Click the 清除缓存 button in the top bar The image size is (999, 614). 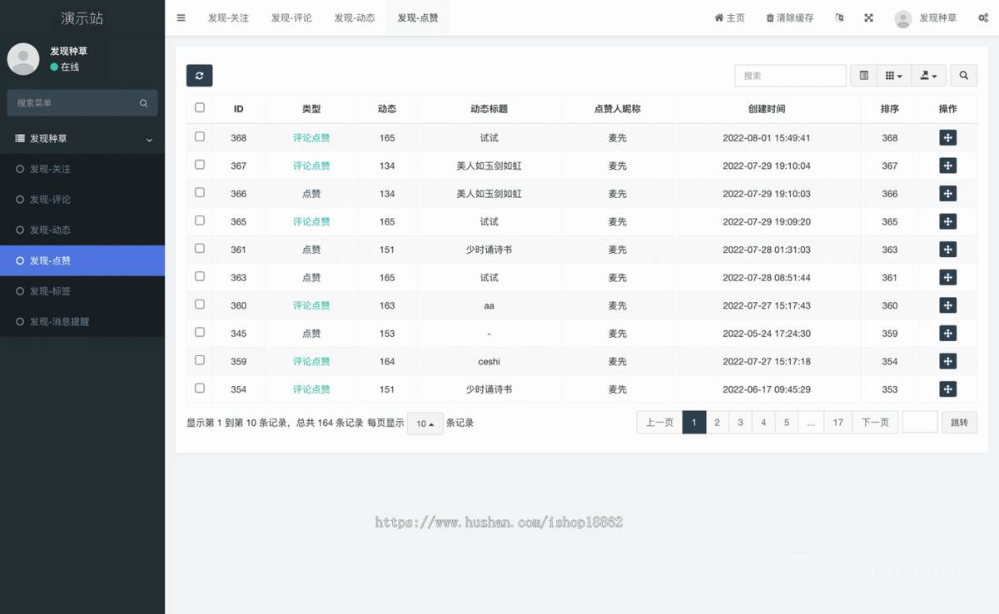point(789,17)
